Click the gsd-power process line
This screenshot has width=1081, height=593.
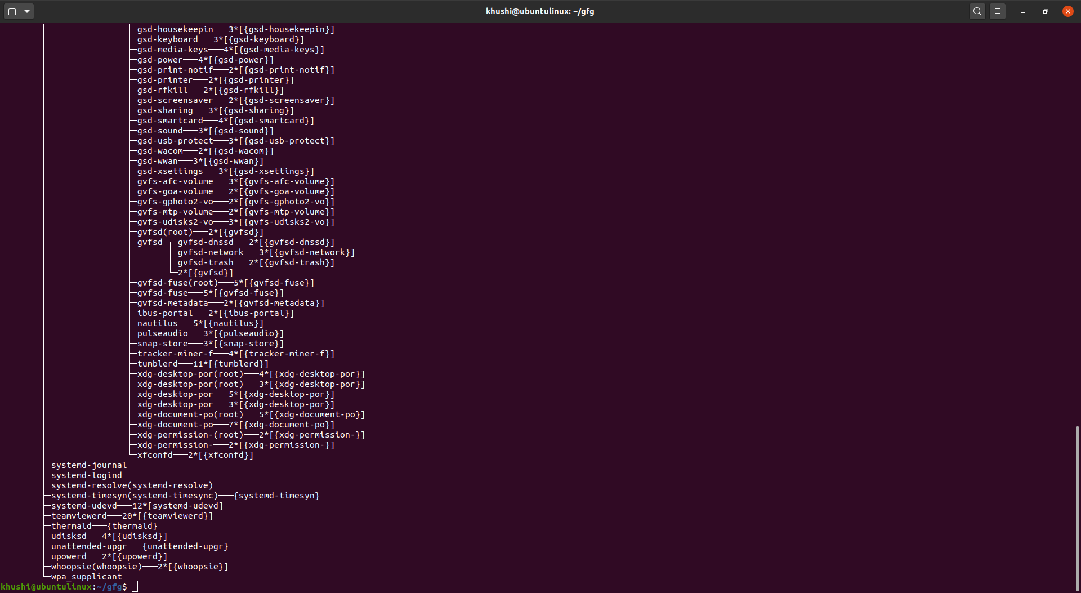(206, 60)
